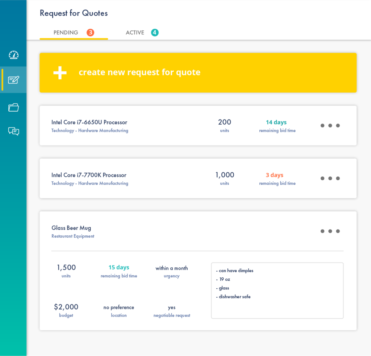This screenshot has width=371, height=356.
Task: Open the chat messages icon in sidebar
Action: (13, 131)
